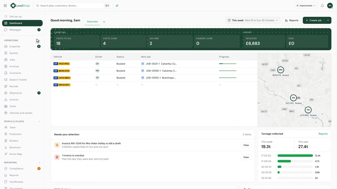This screenshot has height=189, width=337.
Task: Switch to the Overview tab
Action: [92, 22]
